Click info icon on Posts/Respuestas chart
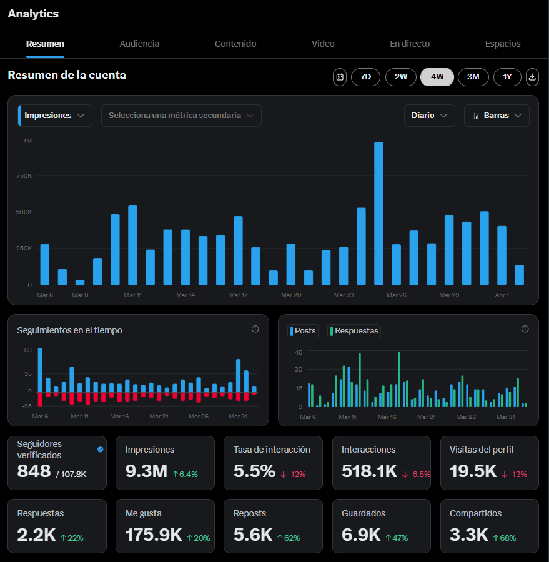 pyautogui.click(x=525, y=329)
